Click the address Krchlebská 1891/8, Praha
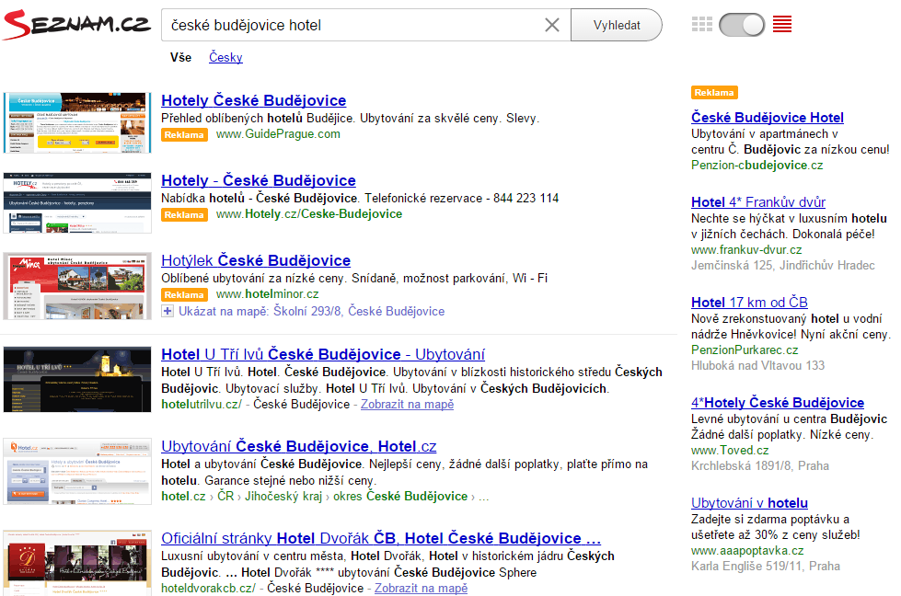 pos(759,465)
